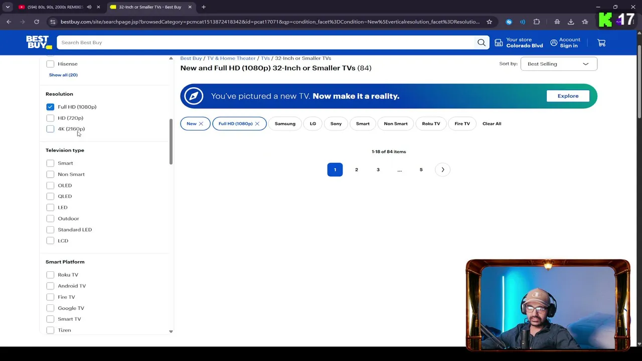Remove the Full HD (1080p) filter chip

(257, 124)
